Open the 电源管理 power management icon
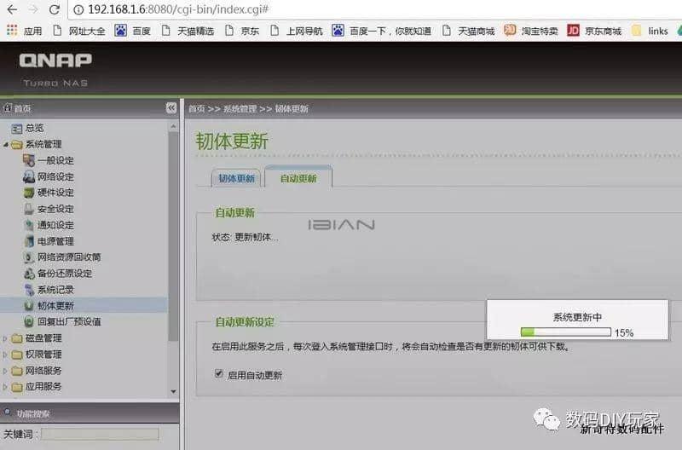 coord(29,241)
